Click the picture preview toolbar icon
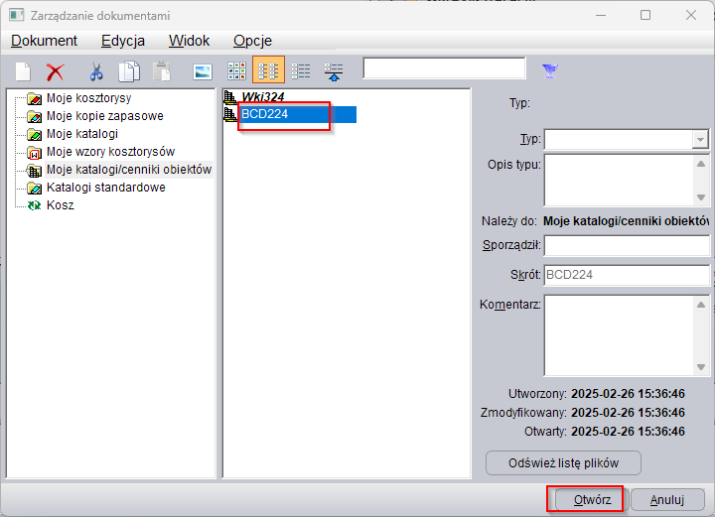 point(203,71)
